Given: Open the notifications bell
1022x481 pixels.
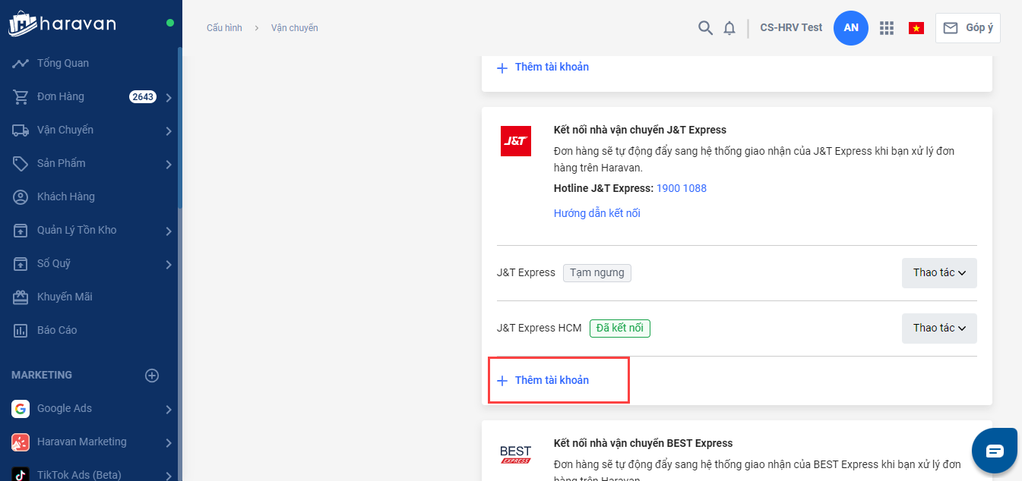Looking at the screenshot, I should tap(729, 28).
